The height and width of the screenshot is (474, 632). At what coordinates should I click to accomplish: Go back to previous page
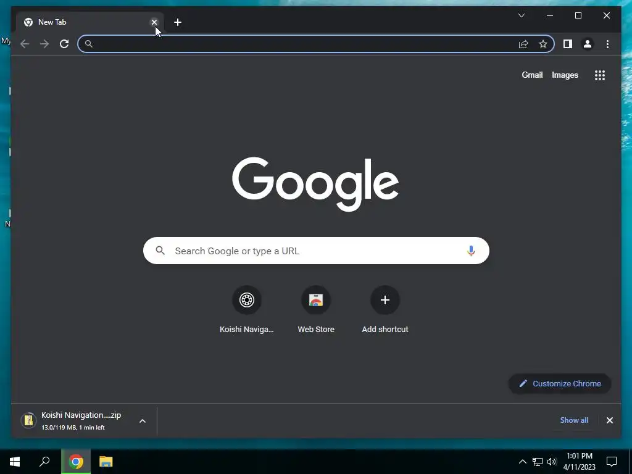25,44
